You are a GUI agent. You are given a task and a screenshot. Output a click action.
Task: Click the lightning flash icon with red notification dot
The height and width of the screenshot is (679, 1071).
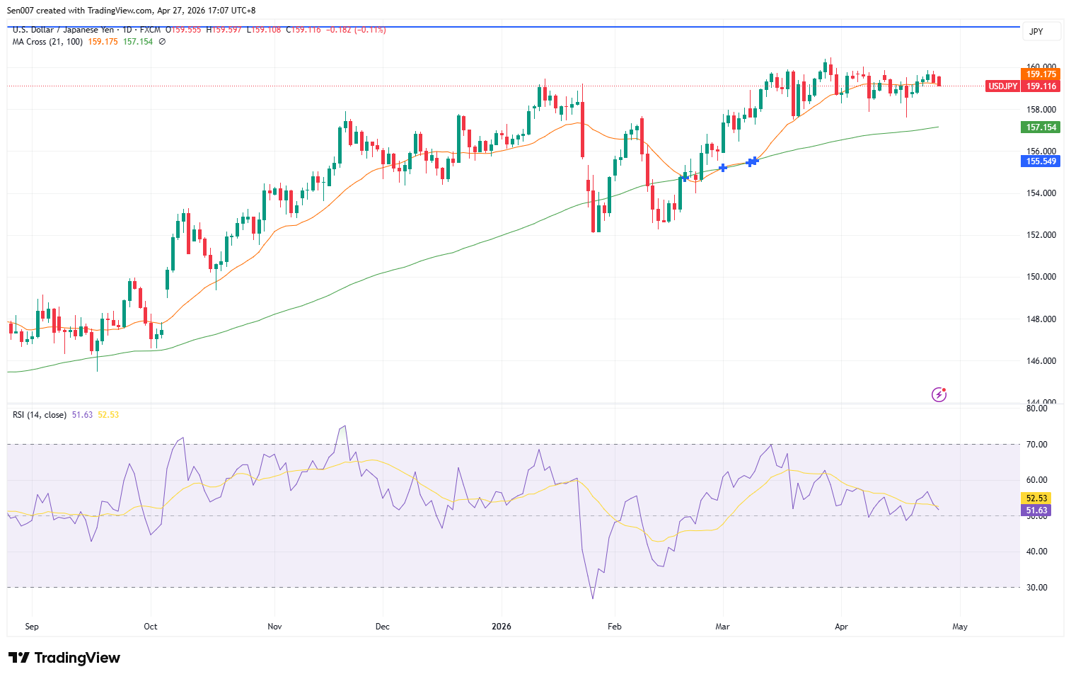(x=939, y=394)
